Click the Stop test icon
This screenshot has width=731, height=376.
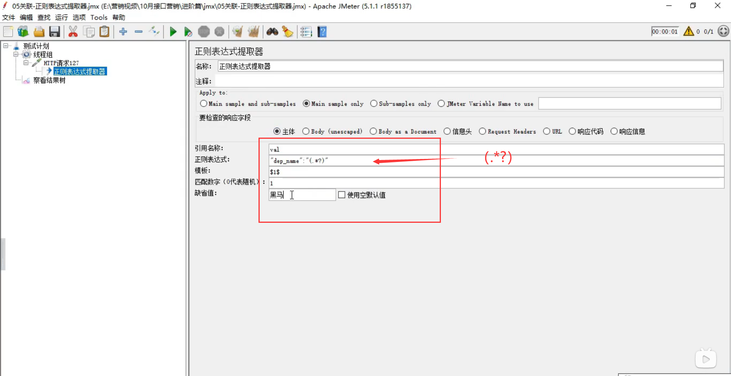click(x=204, y=32)
